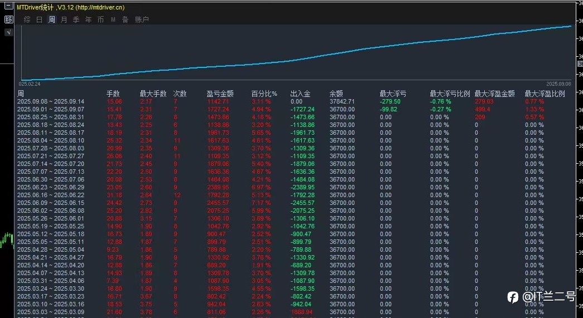This screenshot has width=583, height=318.
Task: Open the 年 yearly tab
Action: click(x=89, y=19)
